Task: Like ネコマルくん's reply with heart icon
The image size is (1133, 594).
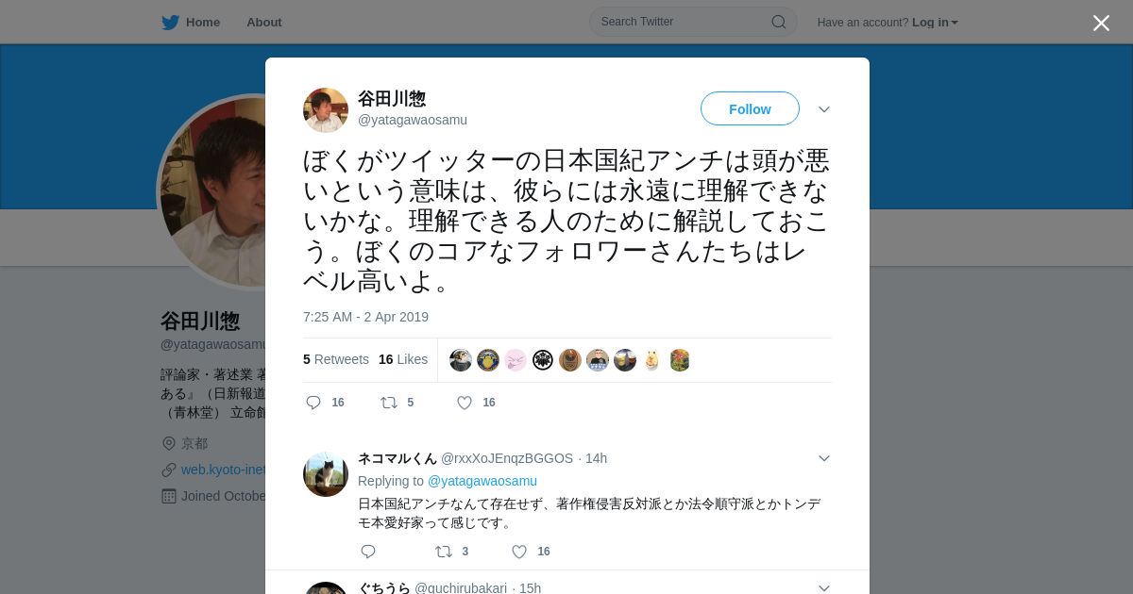Action: click(519, 552)
